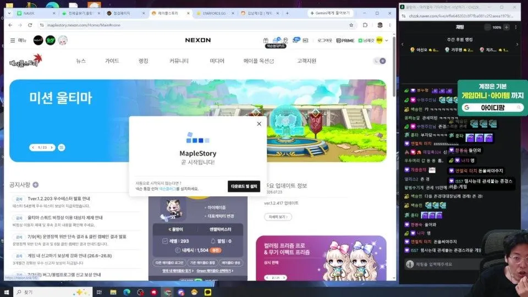Screen dimensions: 528x297
Task: Click the MapleStory maple leaf logo
Action: (26, 61)
